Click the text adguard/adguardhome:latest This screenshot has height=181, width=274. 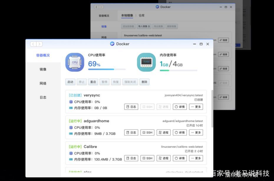183,121
